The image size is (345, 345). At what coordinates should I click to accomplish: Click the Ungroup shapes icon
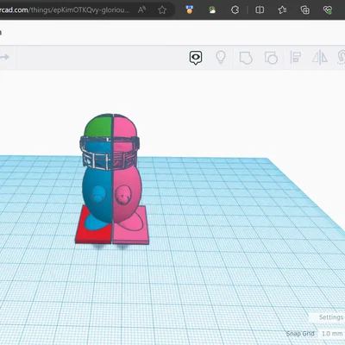coord(271,58)
